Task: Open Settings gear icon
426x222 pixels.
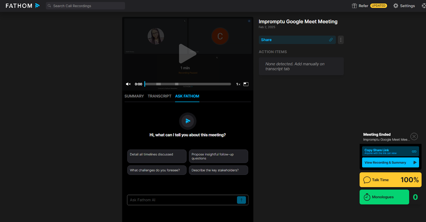Action: pyautogui.click(x=396, y=6)
